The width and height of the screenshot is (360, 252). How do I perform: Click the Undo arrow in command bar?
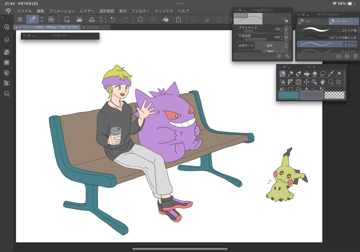(113, 19)
